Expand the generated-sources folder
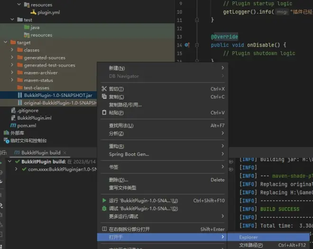Screen dimensions: 313x249 (12, 57)
